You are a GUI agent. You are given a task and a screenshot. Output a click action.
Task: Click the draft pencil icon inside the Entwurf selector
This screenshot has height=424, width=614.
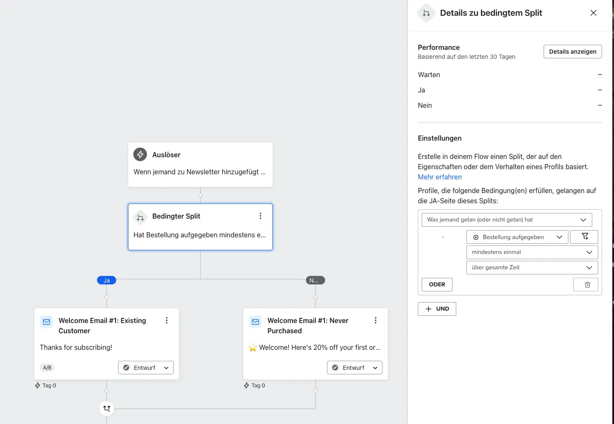[126, 367]
